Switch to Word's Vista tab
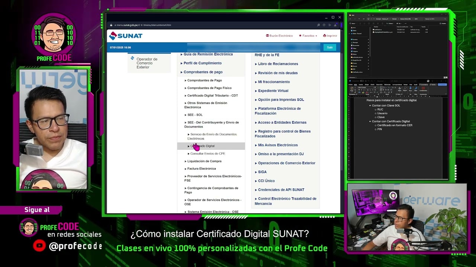 pyautogui.click(x=410, y=85)
